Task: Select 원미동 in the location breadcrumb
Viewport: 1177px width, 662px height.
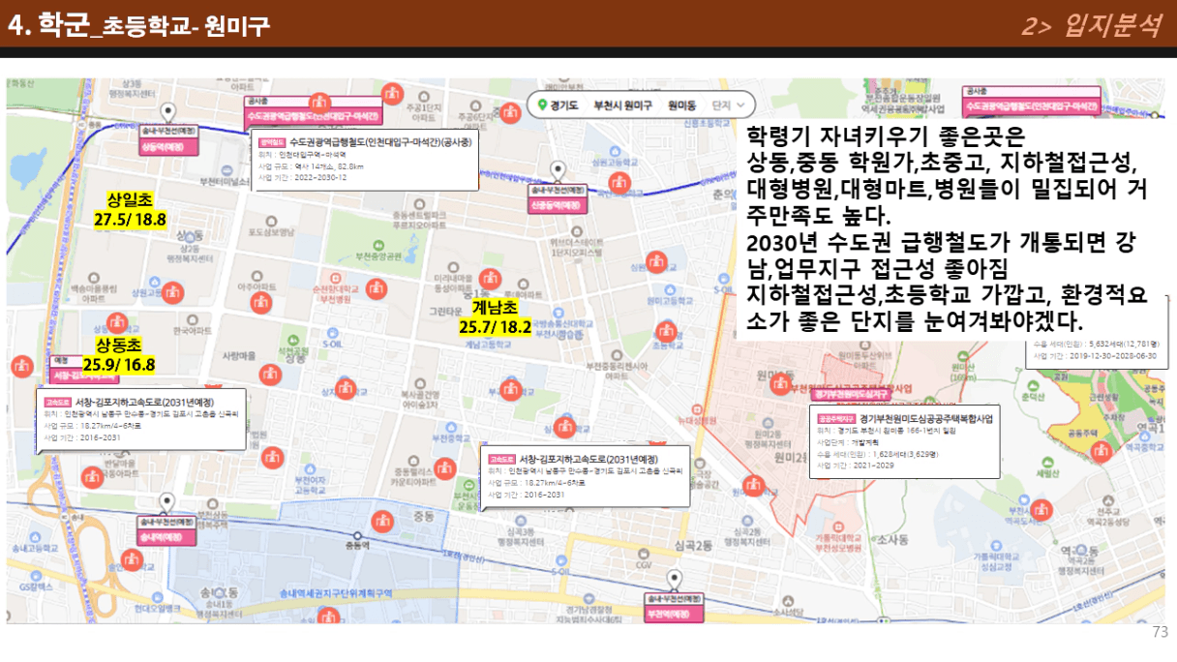Action: point(681,105)
